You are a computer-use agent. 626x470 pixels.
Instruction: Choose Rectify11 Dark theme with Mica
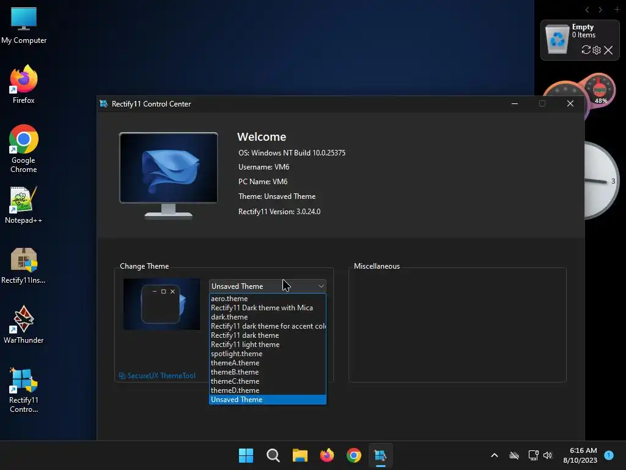coord(268,308)
